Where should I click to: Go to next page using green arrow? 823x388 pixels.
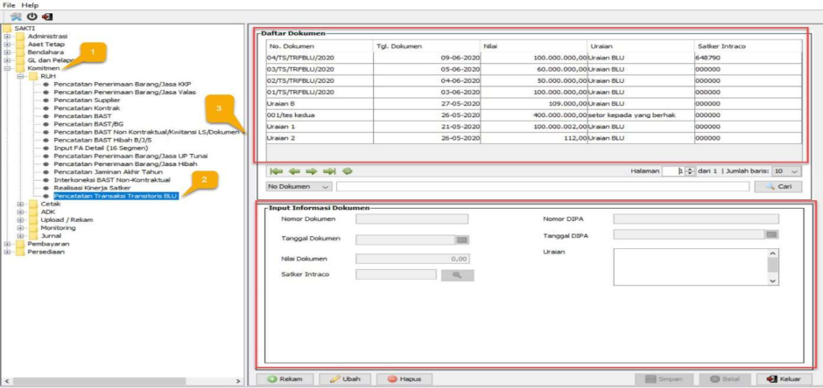point(312,172)
